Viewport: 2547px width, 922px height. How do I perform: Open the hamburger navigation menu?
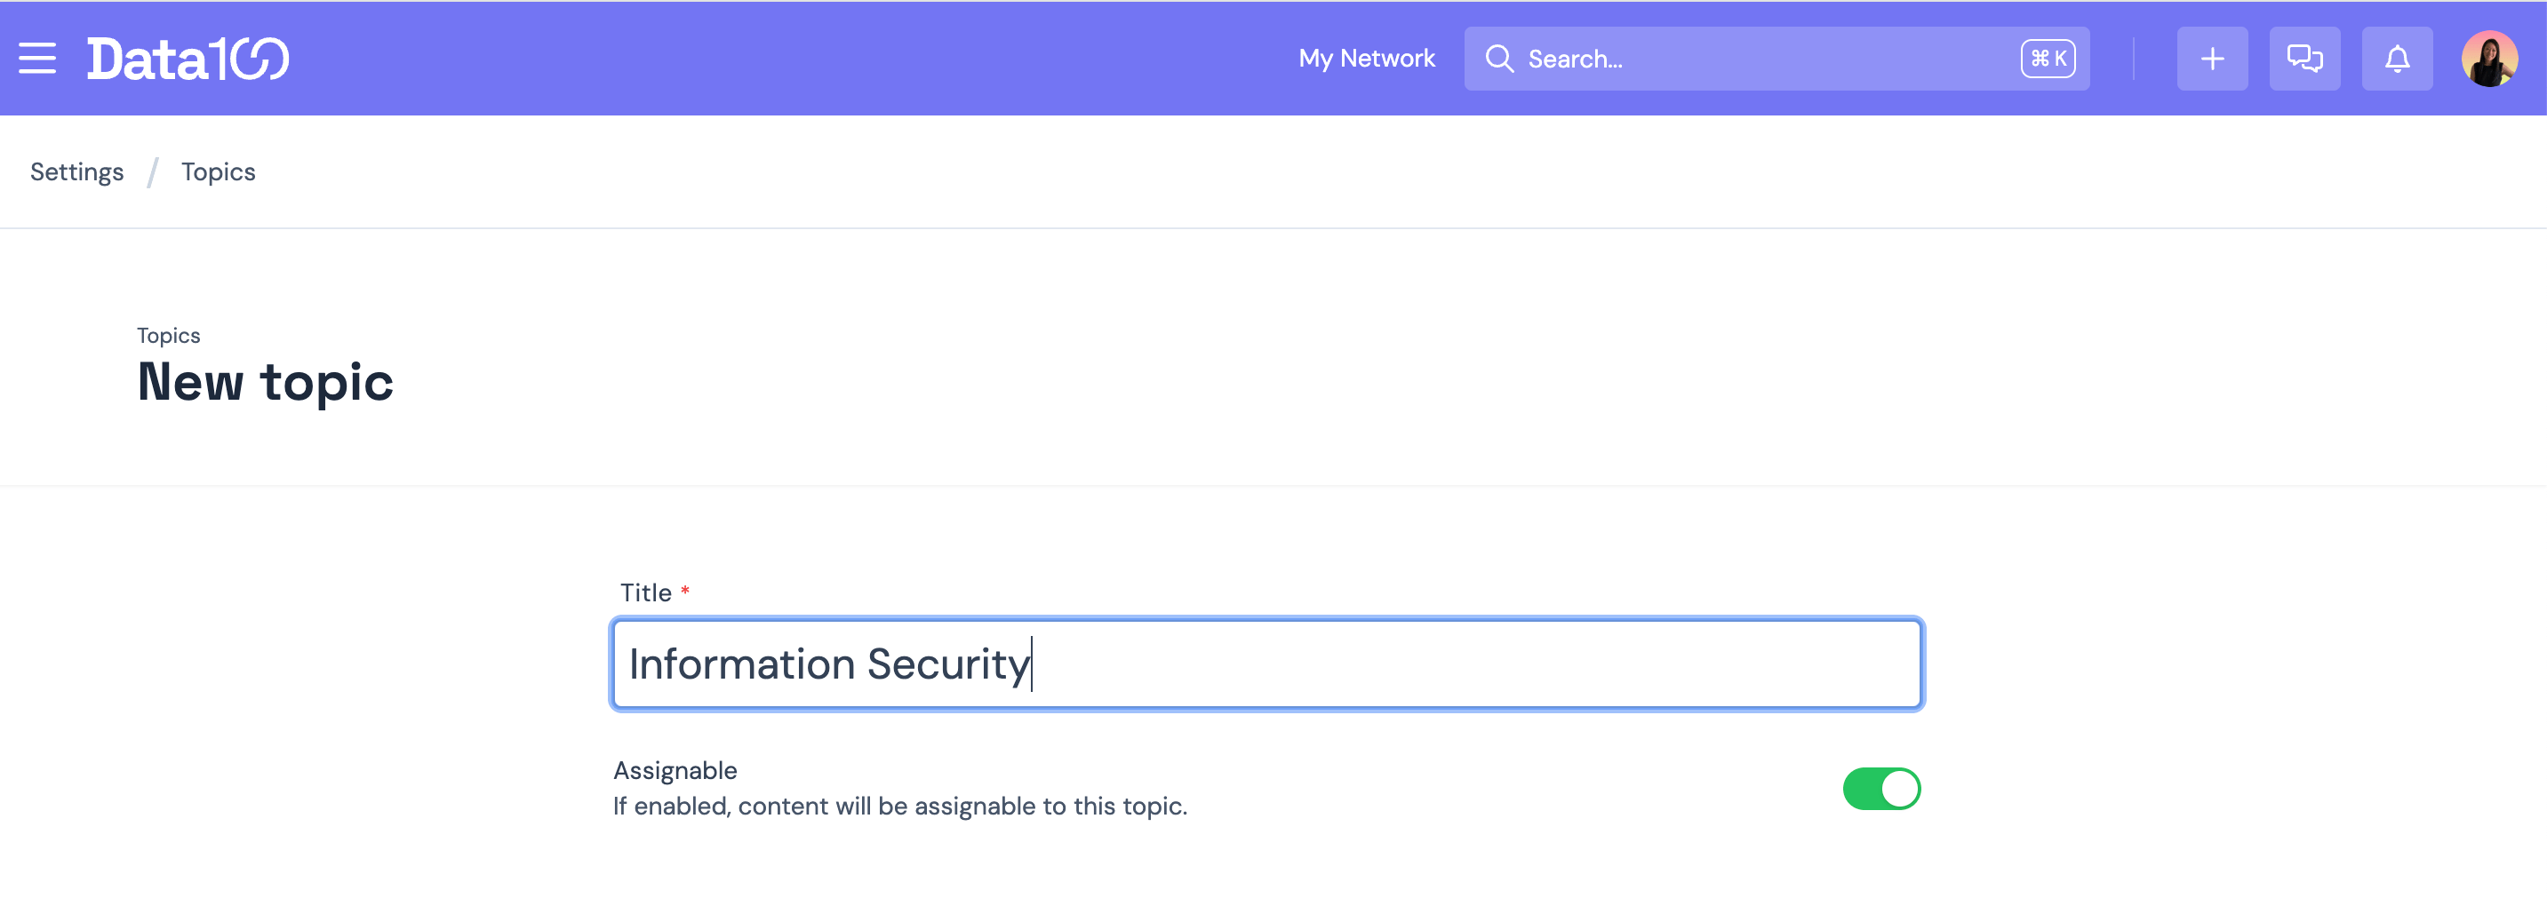37,59
